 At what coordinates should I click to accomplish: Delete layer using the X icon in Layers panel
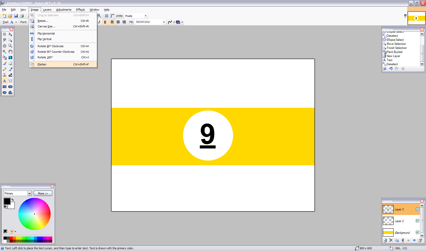(x=391, y=240)
